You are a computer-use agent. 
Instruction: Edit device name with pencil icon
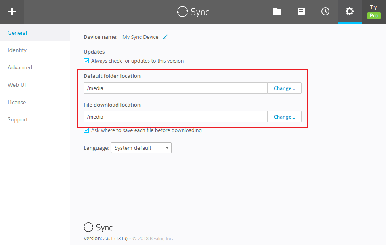pyautogui.click(x=165, y=37)
